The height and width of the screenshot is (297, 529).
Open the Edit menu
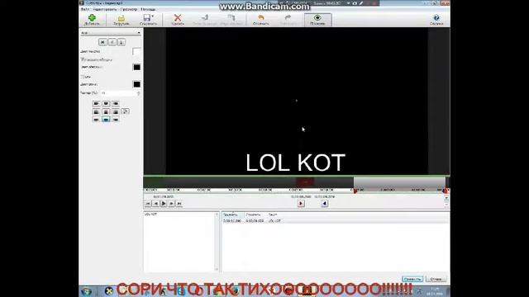pyautogui.click(x=105, y=9)
